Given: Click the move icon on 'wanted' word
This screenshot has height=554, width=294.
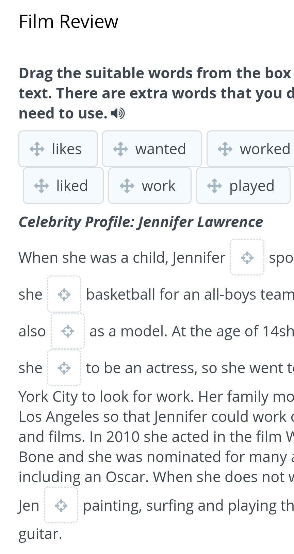Looking at the screenshot, I should coord(120,149).
